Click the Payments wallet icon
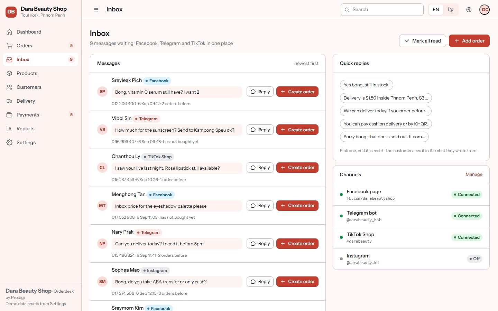498x311 pixels. 9,115
